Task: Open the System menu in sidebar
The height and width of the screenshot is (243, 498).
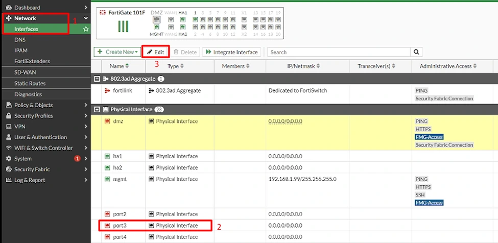Action: tap(22, 159)
